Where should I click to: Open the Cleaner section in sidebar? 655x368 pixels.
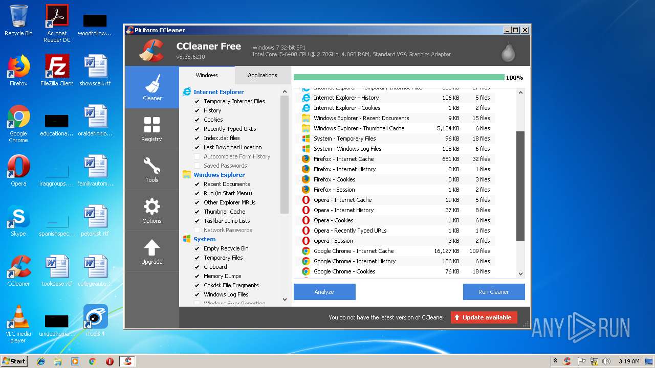152,87
